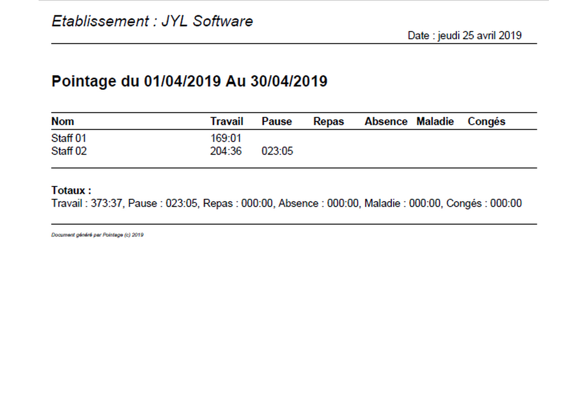Select the Pointage du 01/04/2019 heading
Viewport: 588px width, 413px height.
[189, 81]
